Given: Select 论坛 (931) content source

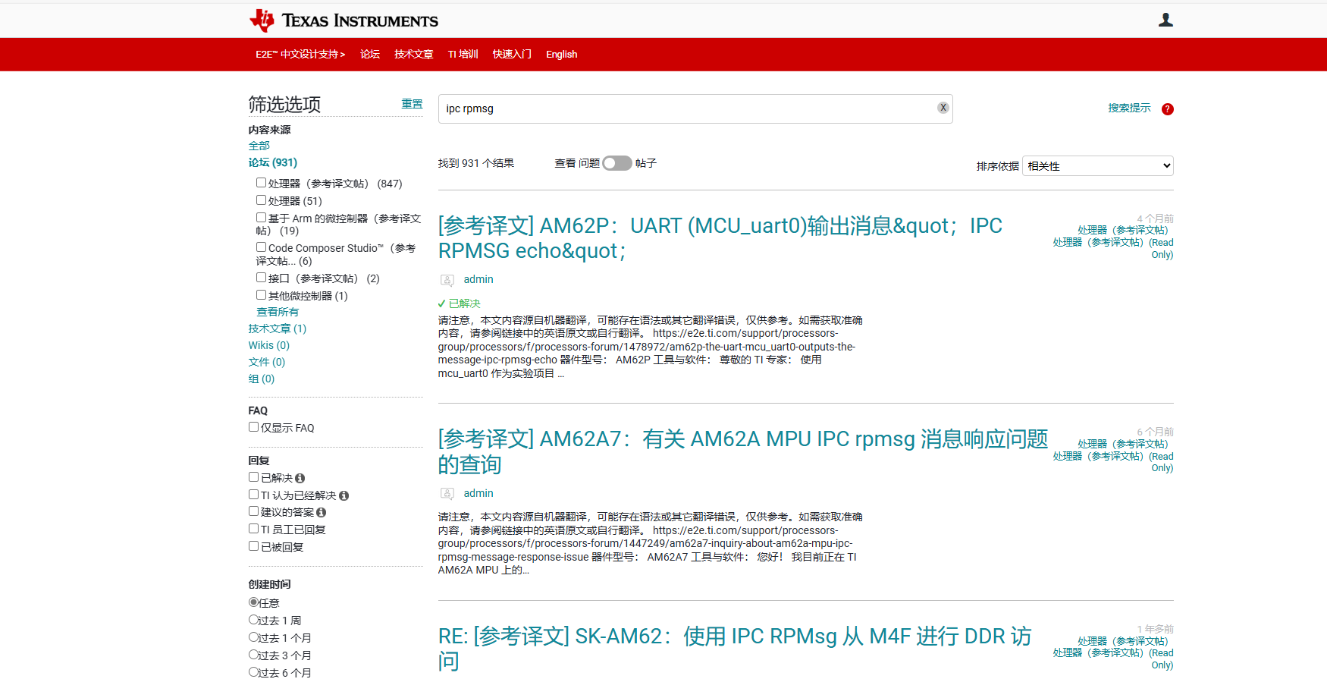Looking at the screenshot, I should [x=273, y=162].
